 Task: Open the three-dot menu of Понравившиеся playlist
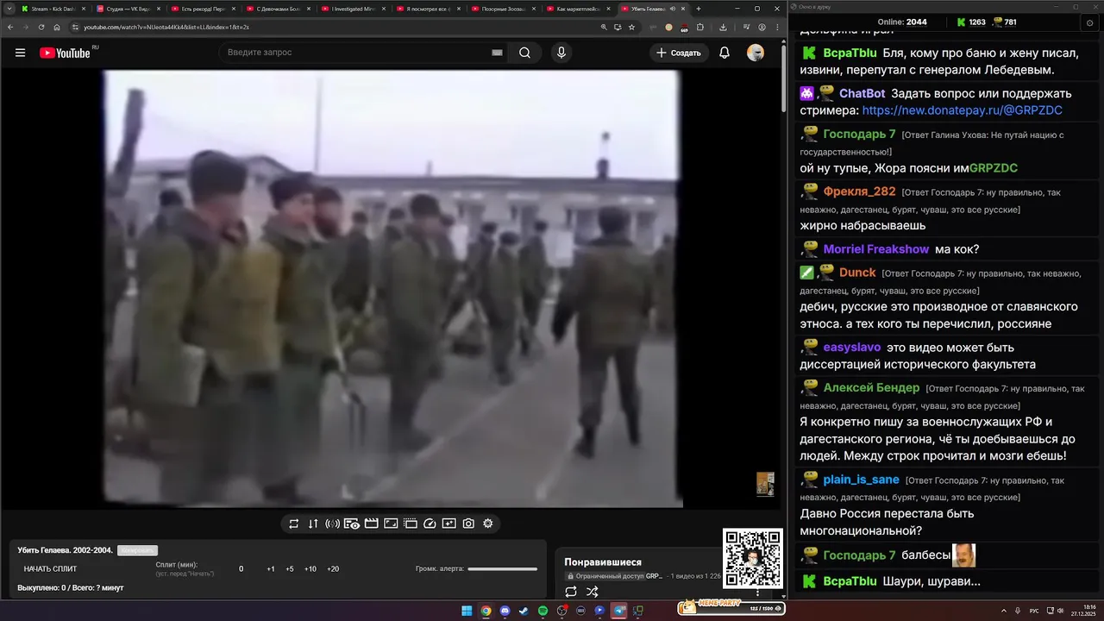click(758, 592)
